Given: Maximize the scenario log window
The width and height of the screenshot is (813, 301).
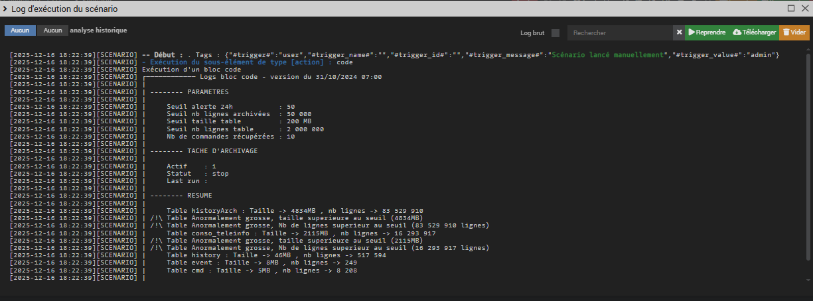Looking at the screenshot, I should [791, 9].
